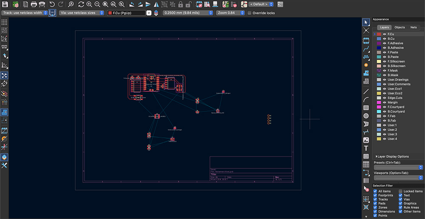Select the F.Fab layer name
The image size is (425, 219).
(x=391, y=116)
